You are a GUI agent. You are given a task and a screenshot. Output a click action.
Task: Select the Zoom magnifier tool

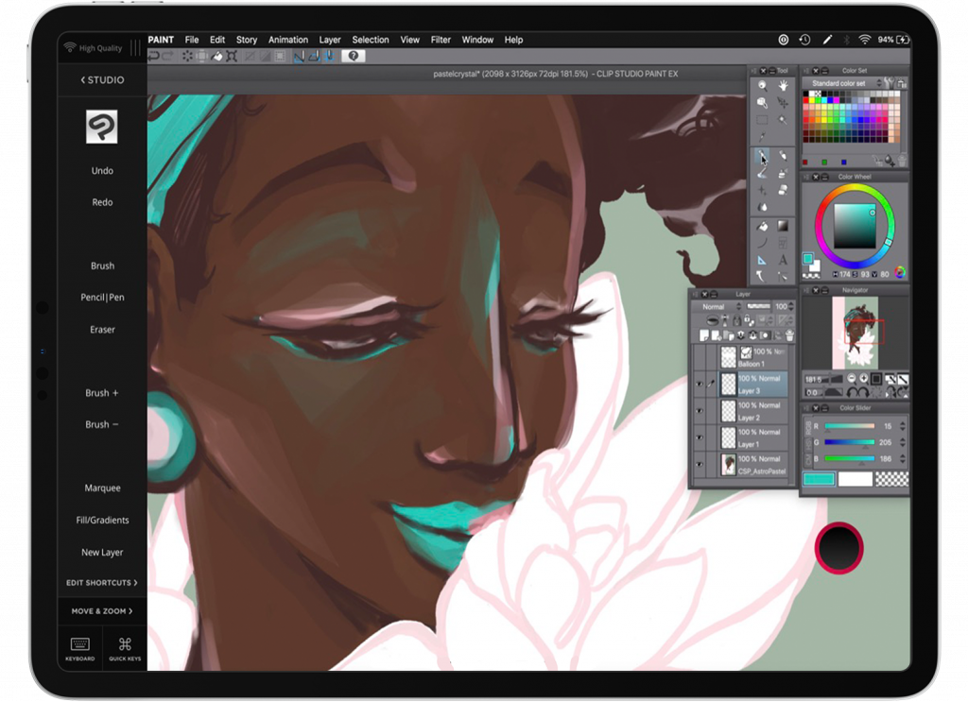pos(763,85)
